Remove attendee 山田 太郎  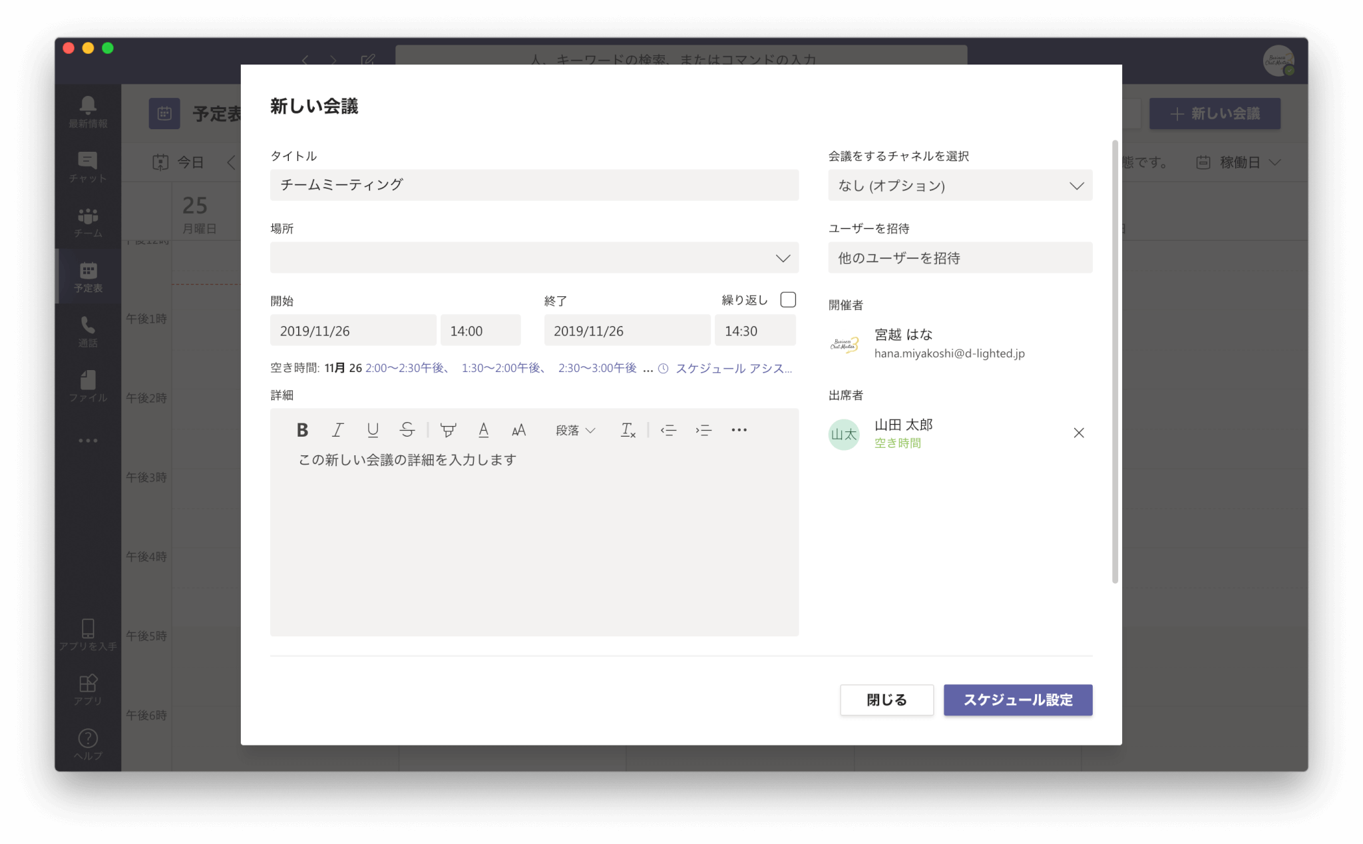[x=1079, y=433]
